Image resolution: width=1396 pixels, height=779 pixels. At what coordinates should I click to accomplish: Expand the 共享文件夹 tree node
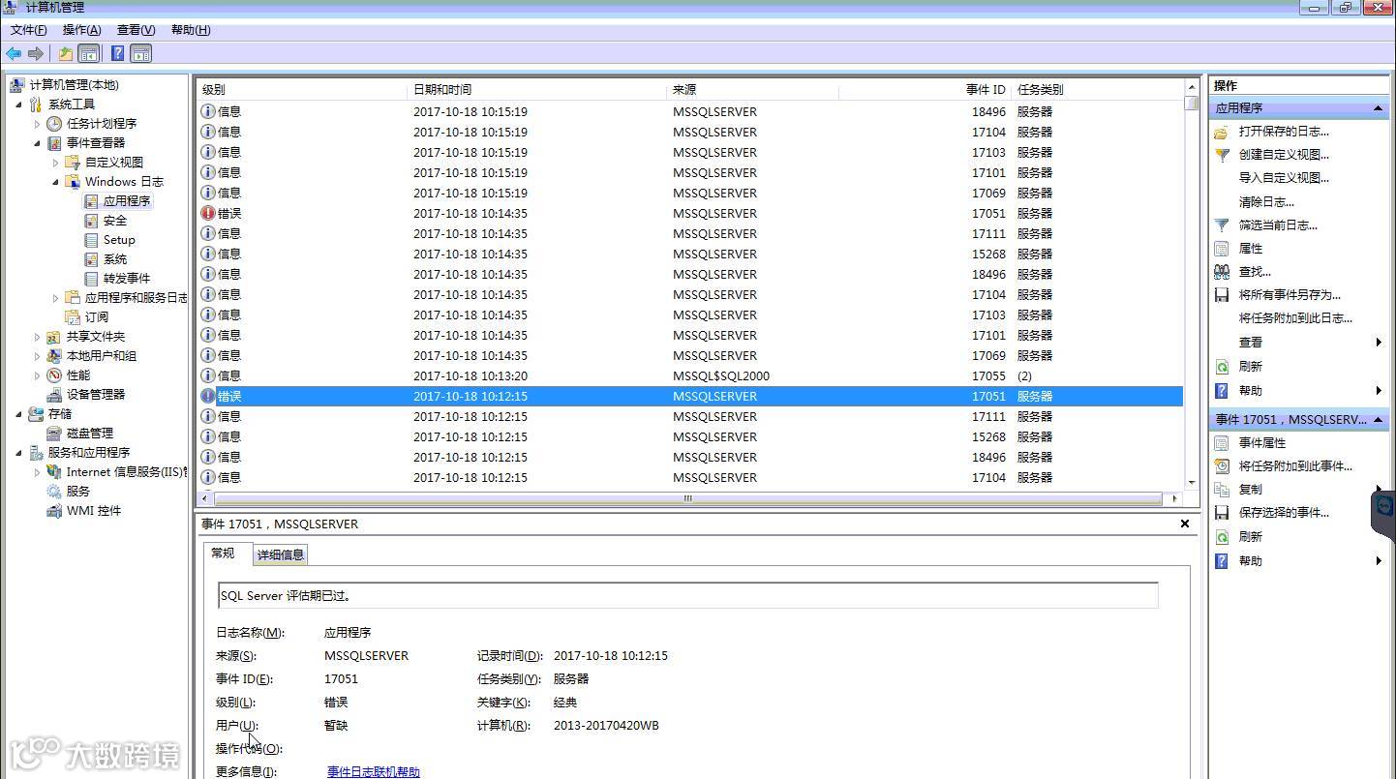(x=38, y=337)
